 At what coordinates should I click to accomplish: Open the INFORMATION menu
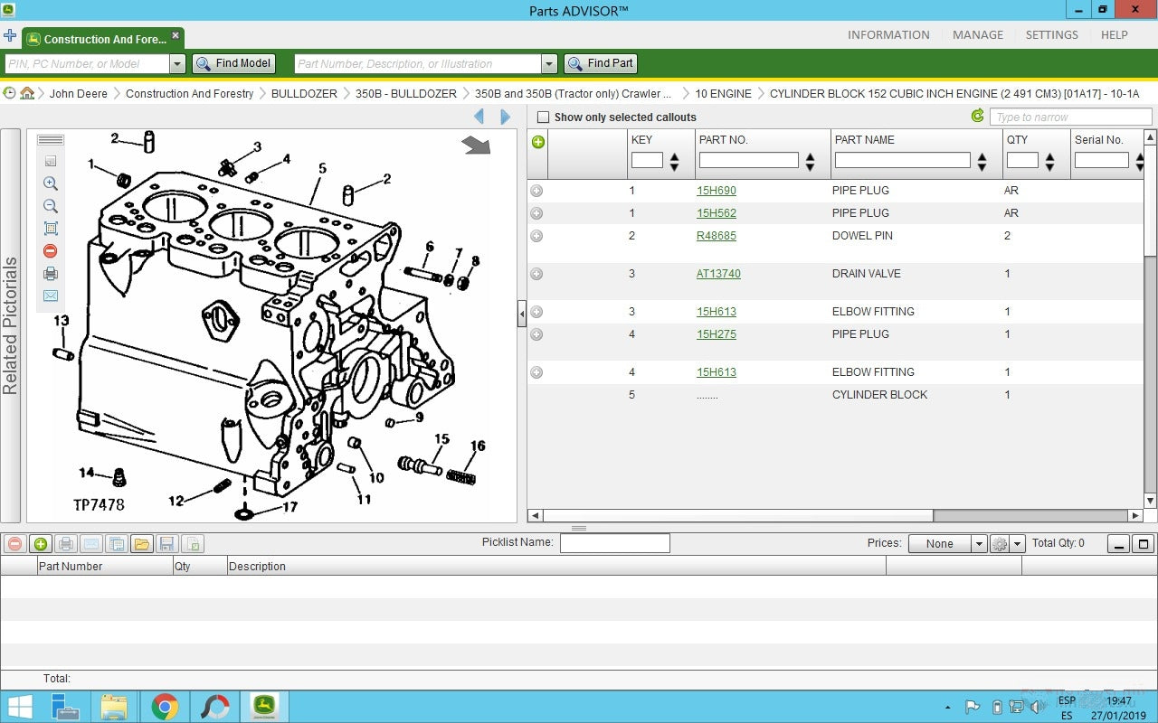888,35
